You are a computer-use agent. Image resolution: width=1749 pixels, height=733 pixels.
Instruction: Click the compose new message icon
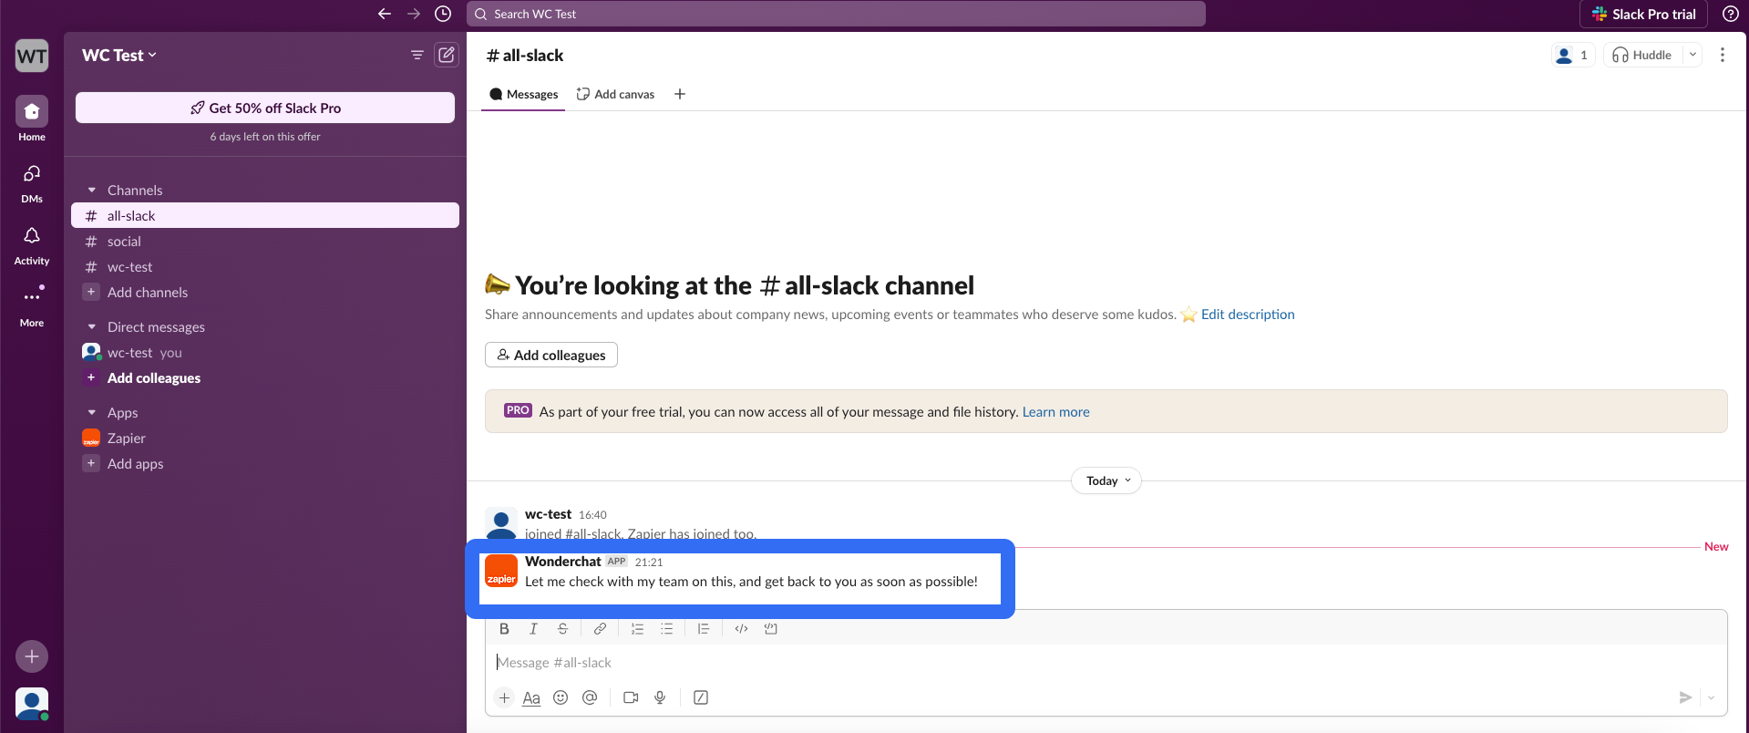[446, 55]
